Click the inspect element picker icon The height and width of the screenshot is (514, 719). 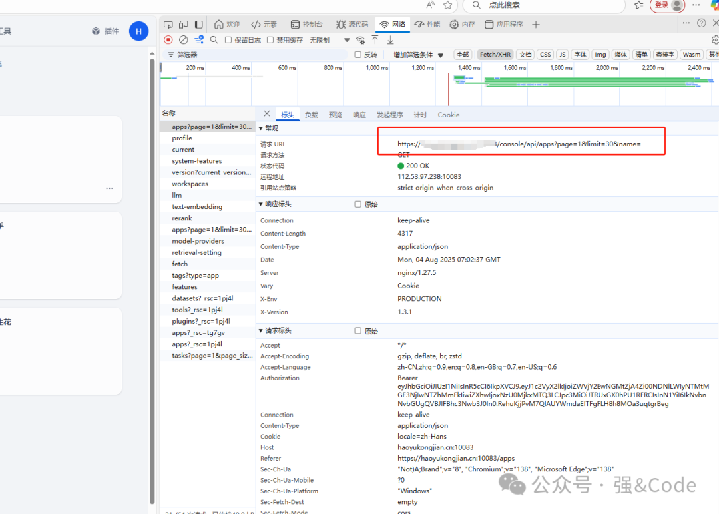tap(168, 24)
